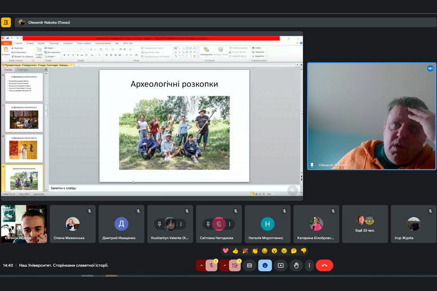Send the thumbs-down reaction
The height and width of the screenshot is (291, 437).
303,251
